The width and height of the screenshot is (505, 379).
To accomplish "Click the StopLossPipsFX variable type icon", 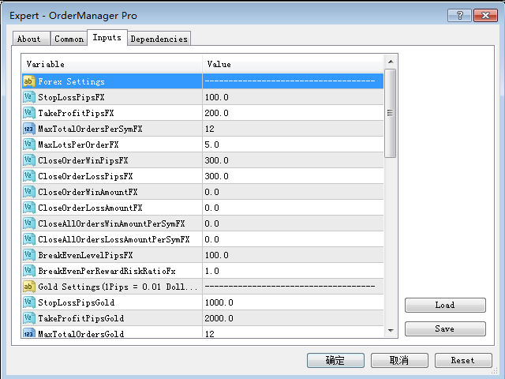I will [28, 97].
